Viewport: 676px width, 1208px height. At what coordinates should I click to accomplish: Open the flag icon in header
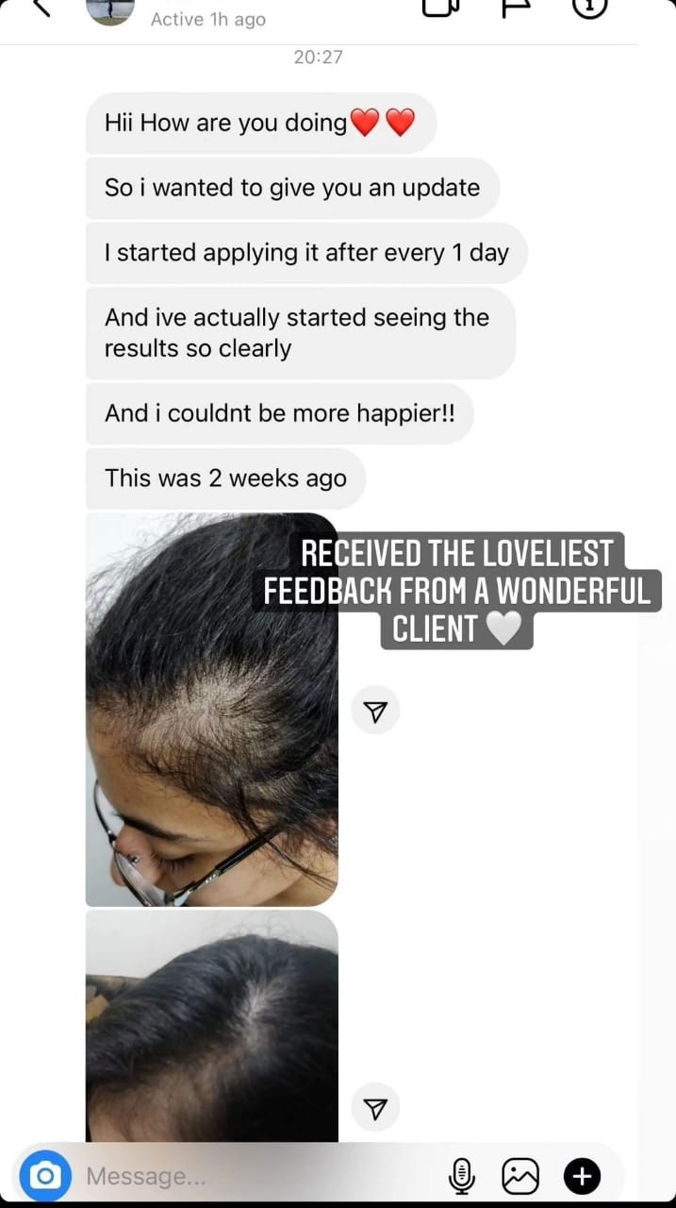[x=516, y=8]
